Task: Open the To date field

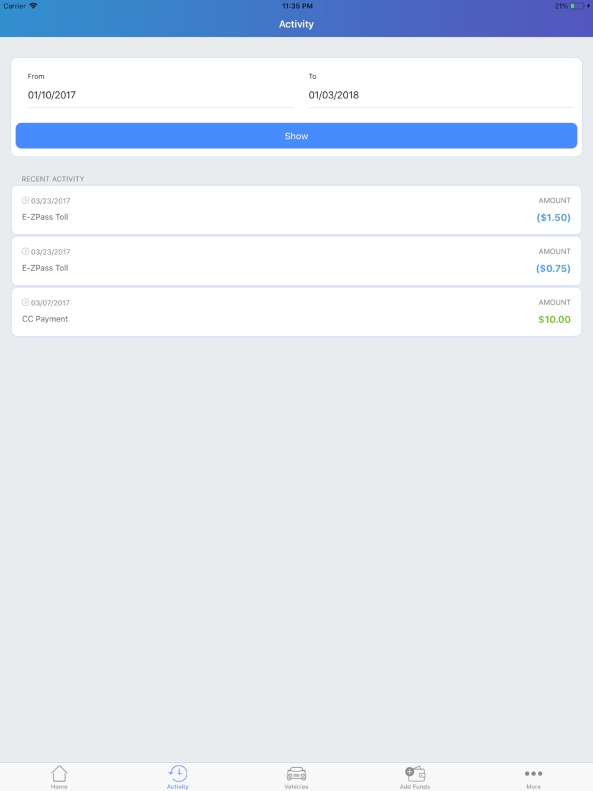Action: tap(441, 95)
